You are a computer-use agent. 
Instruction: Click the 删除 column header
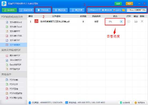[x=142, y=16]
